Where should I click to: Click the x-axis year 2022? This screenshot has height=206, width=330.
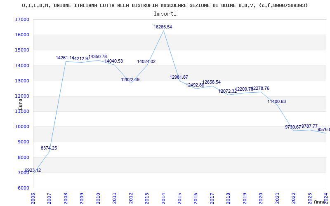click(293, 199)
